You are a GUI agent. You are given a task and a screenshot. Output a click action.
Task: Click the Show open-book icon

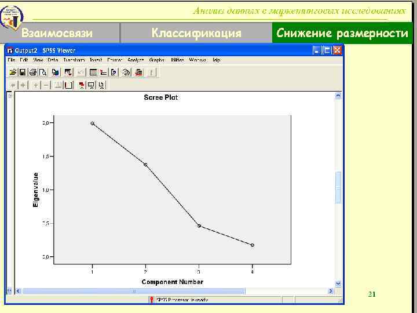point(58,85)
